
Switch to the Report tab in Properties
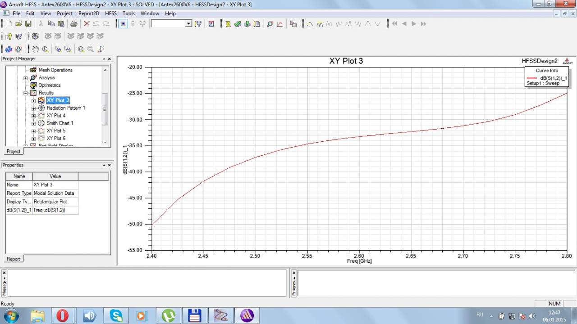(13, 259)
